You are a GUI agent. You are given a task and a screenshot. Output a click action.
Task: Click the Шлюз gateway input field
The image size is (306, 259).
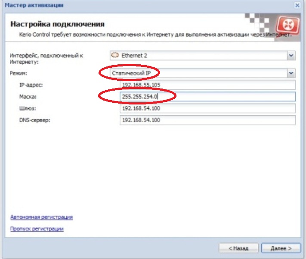click(x=207, y=108)
